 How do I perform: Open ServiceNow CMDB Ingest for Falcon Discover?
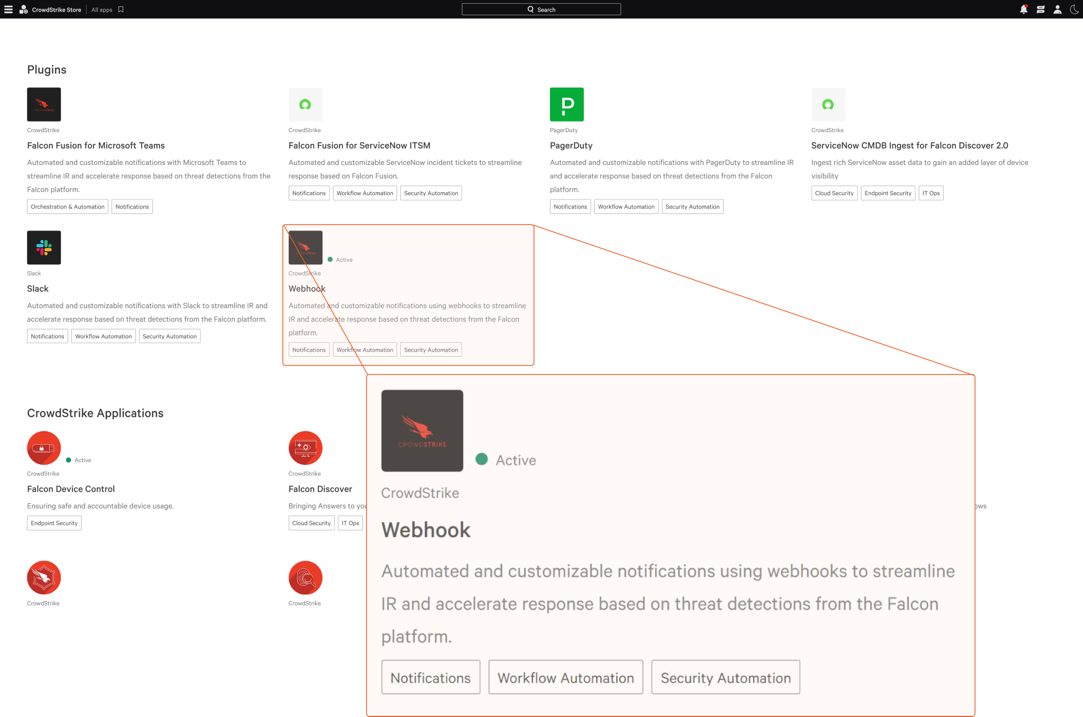[x=909, y=145]
